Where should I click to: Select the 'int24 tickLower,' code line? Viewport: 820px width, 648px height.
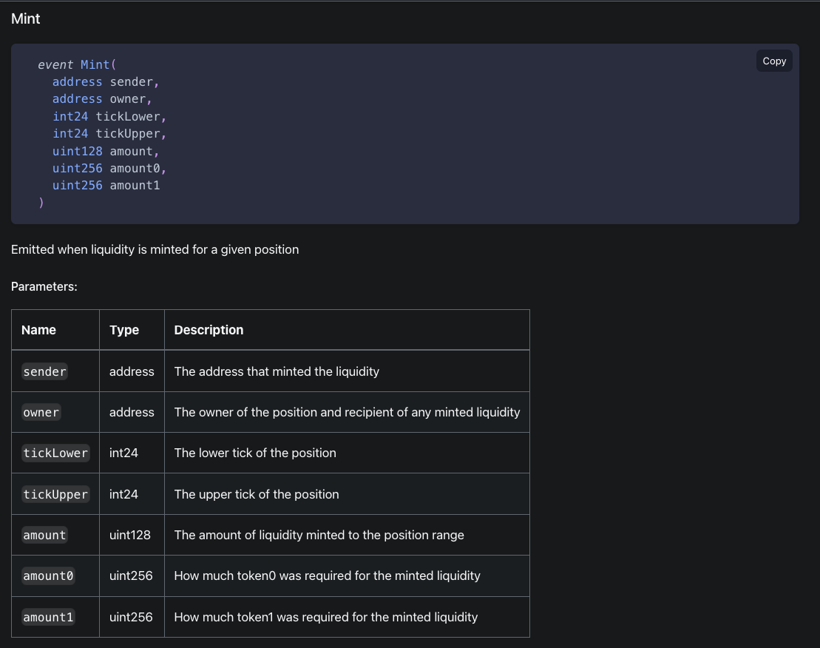(109, 117)
